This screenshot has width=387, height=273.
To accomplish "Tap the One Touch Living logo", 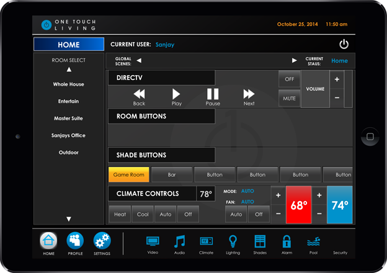I will 69,25.
